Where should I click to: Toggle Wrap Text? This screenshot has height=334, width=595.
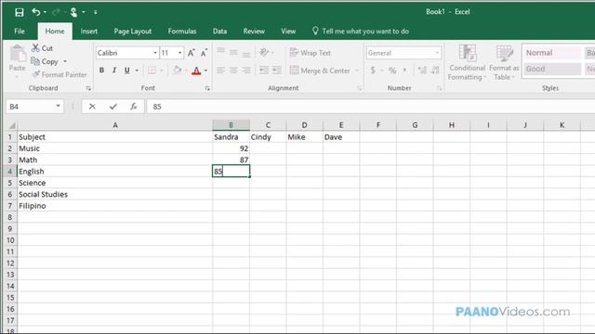310,53
